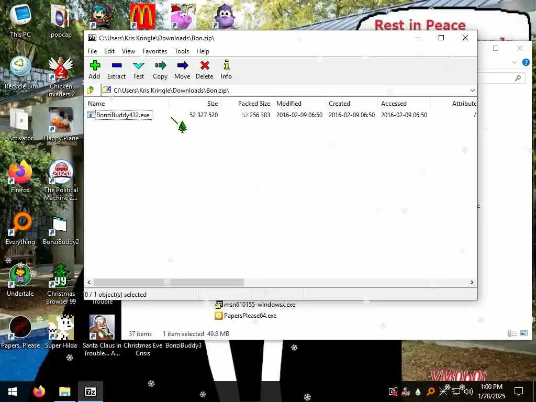Click the scrollbar right arrow
Screen dimensions: 536x402
(x=472, y=282)
